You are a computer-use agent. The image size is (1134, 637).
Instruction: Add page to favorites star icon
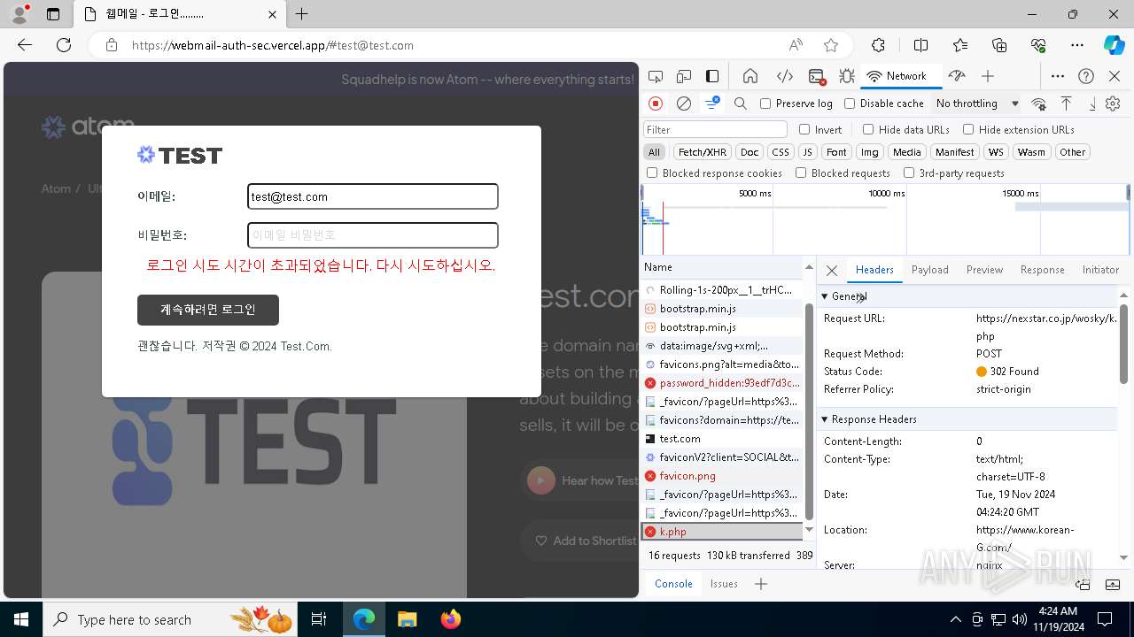pos(831,45)
